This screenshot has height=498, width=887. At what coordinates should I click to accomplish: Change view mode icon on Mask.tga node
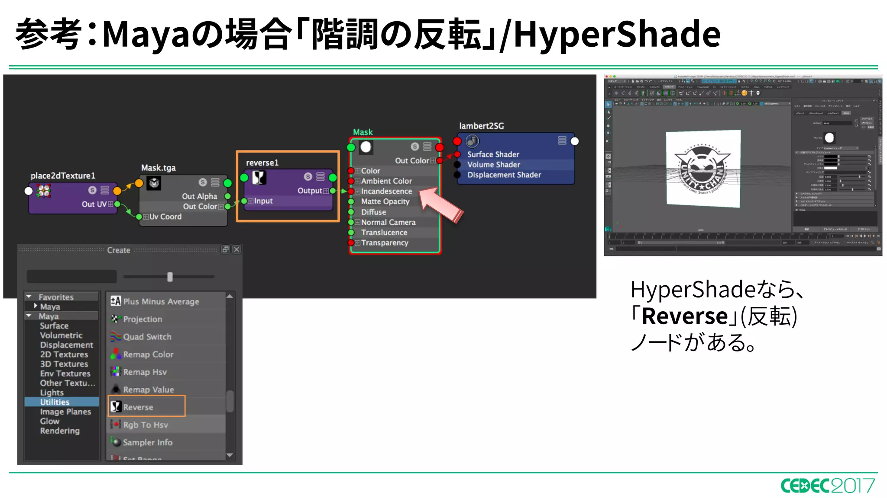[215, 182]
